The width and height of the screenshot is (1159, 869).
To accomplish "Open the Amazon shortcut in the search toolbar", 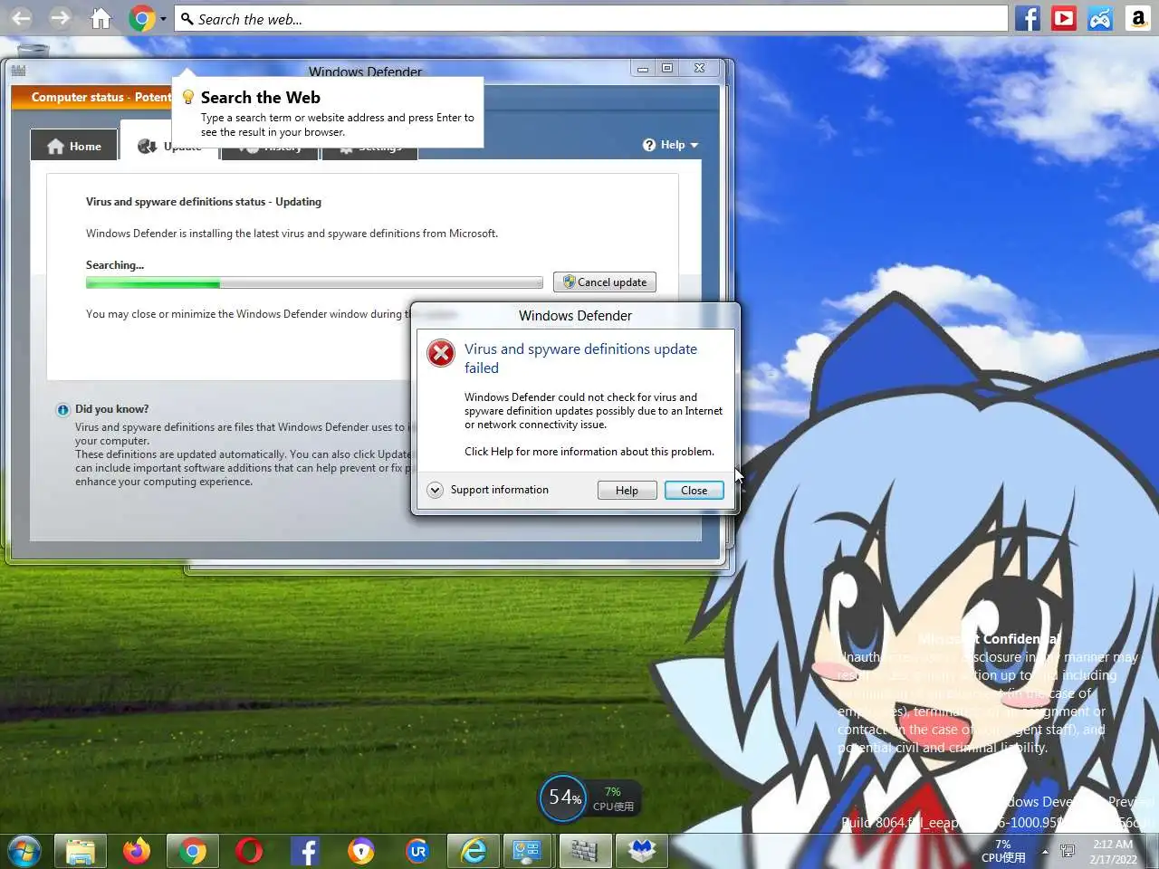I will tap(1138, 18).
